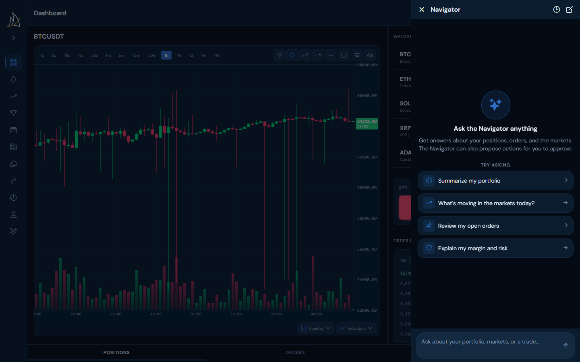Select the ADA row in watchlist

(x=403, y=156)
